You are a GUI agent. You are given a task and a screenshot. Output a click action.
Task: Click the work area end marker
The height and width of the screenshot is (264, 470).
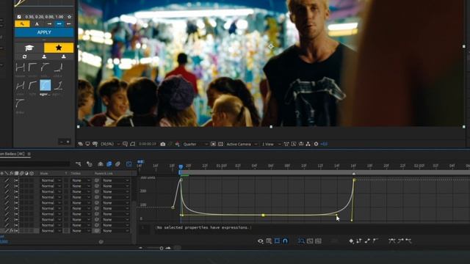coord(354,173)
